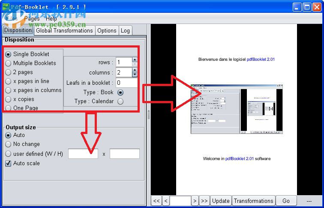Select x pages in line option

8,81
